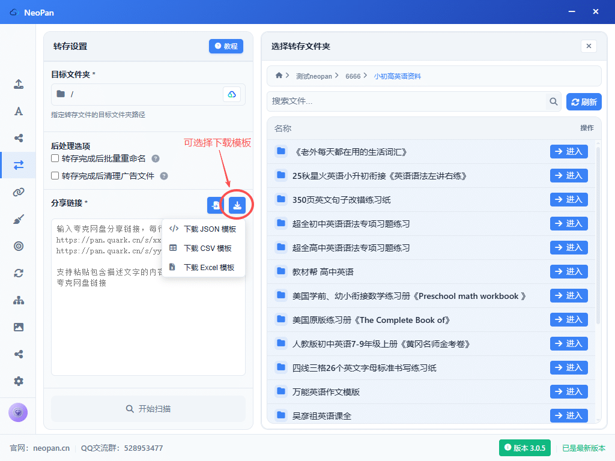
Task: Click help icon beside 转存完成后清理广告文件
Action: click(x=164, y=176)
